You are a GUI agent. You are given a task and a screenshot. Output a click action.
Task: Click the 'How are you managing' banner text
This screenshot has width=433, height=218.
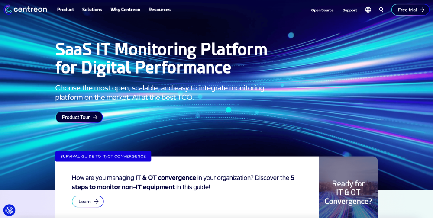coord(103,178)
